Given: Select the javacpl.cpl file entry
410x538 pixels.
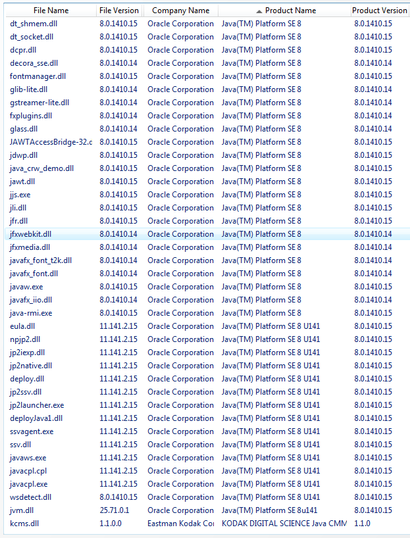Looking at the screenshot, I should (x=28, y=471).
